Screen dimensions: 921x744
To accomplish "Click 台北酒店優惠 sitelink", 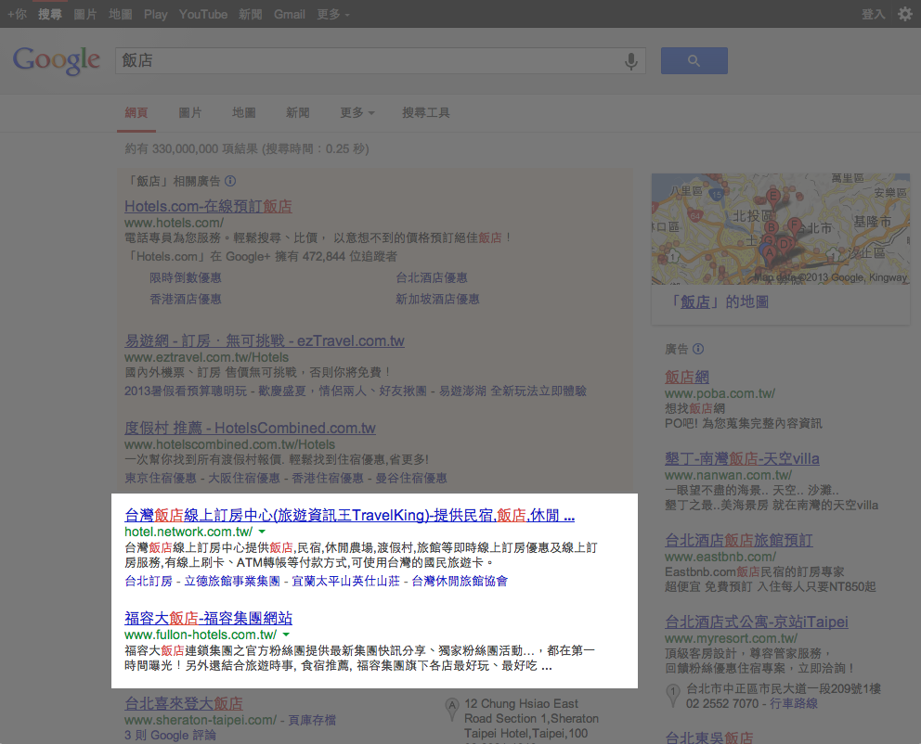I will 432,277.
